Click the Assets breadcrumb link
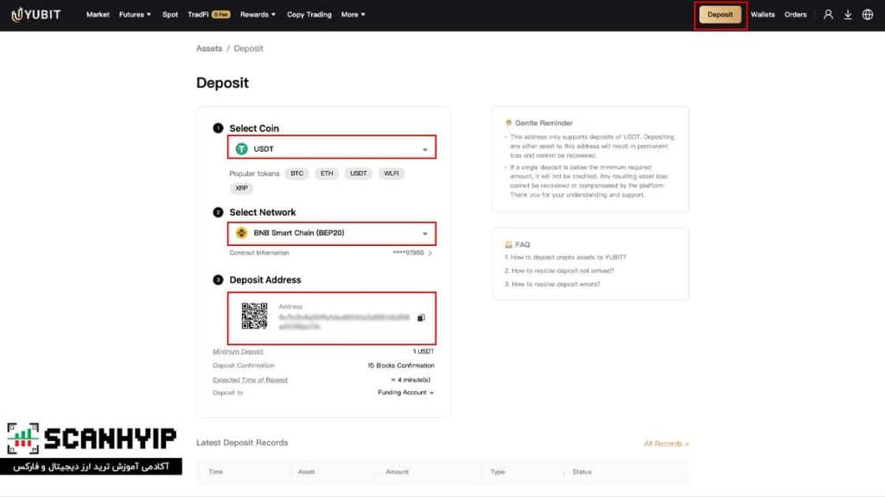Viewport: 885px width, 497px height. [209, 48]
